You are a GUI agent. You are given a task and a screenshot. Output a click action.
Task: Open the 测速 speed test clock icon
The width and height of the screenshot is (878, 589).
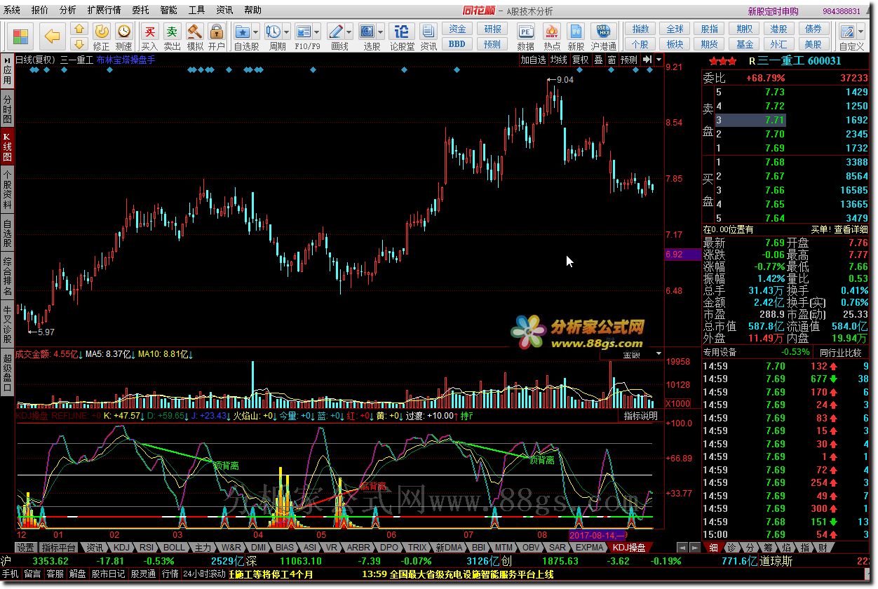124,36
